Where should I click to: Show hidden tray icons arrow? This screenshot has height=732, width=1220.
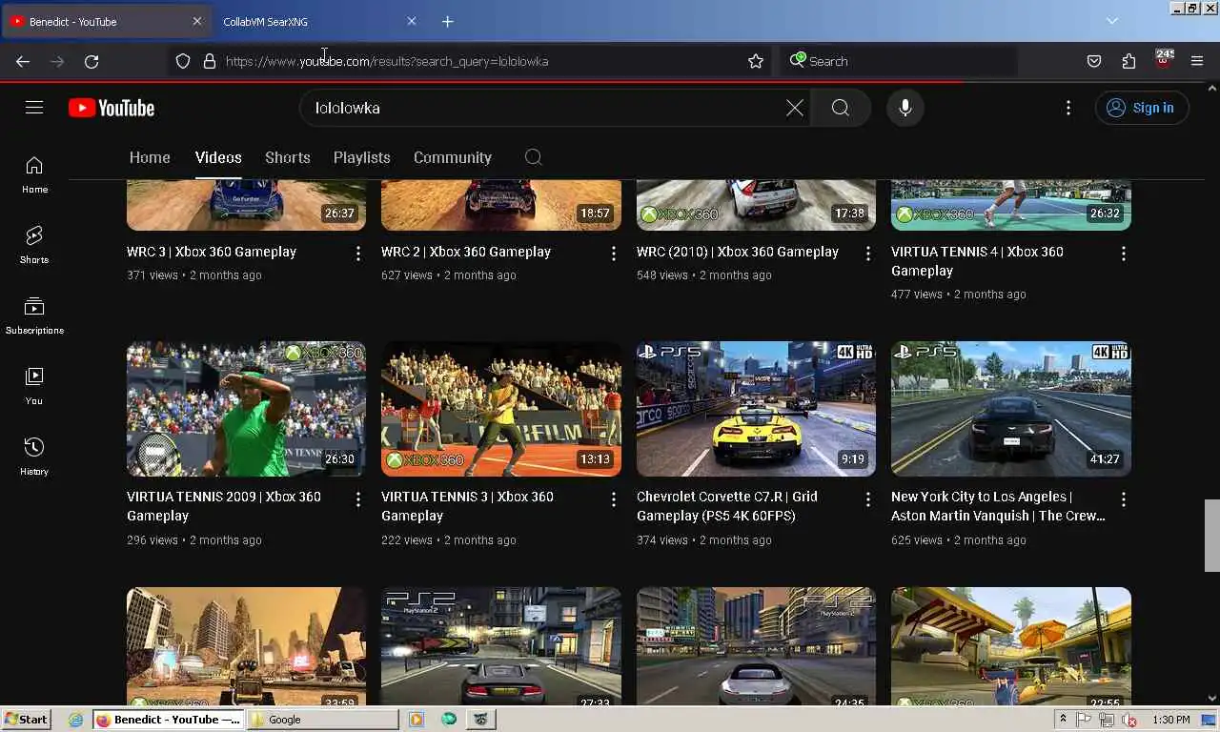point(1063,720)
